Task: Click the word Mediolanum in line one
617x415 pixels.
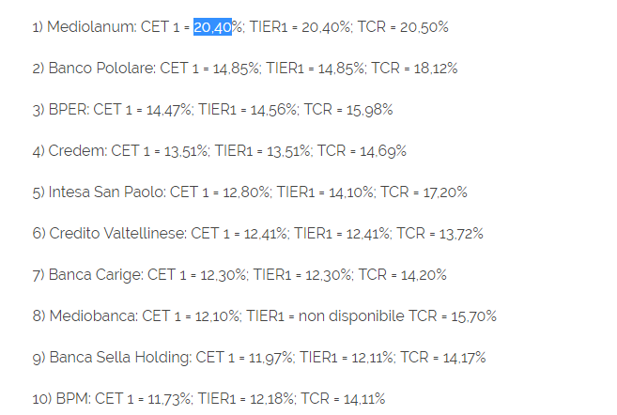Action: coord(90,27)
